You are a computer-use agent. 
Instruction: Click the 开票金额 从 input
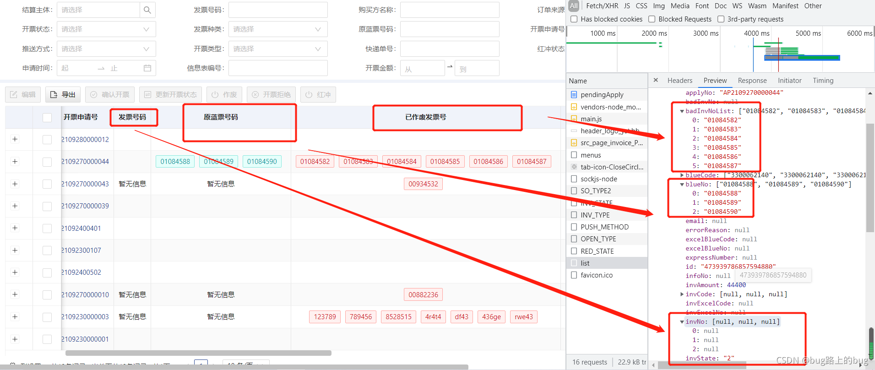(x=422, y=68)
